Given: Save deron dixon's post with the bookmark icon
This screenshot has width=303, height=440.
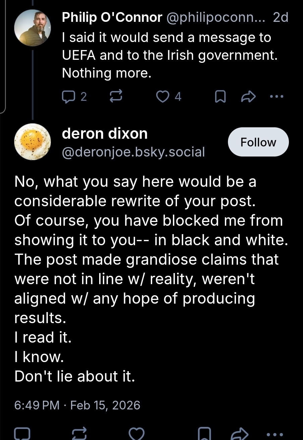Looking at the screenshot, I should 204,433.
